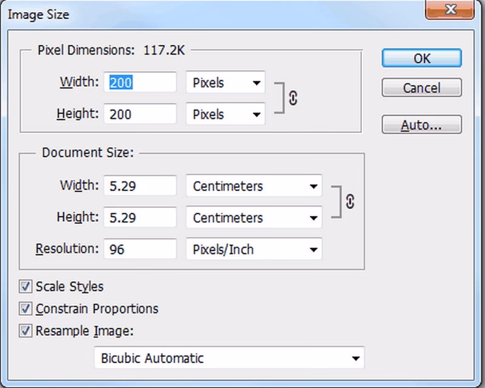Open the Auto... resolution options

pyautogui.click(x=421, y=125)
